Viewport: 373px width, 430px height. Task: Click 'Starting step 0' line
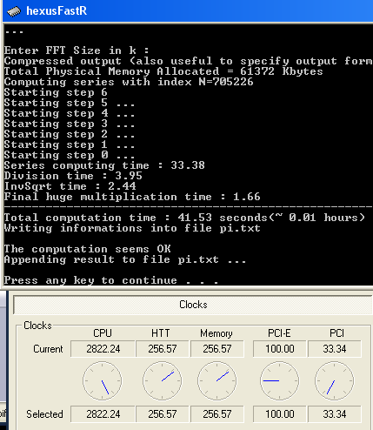(x=70, y=155)
